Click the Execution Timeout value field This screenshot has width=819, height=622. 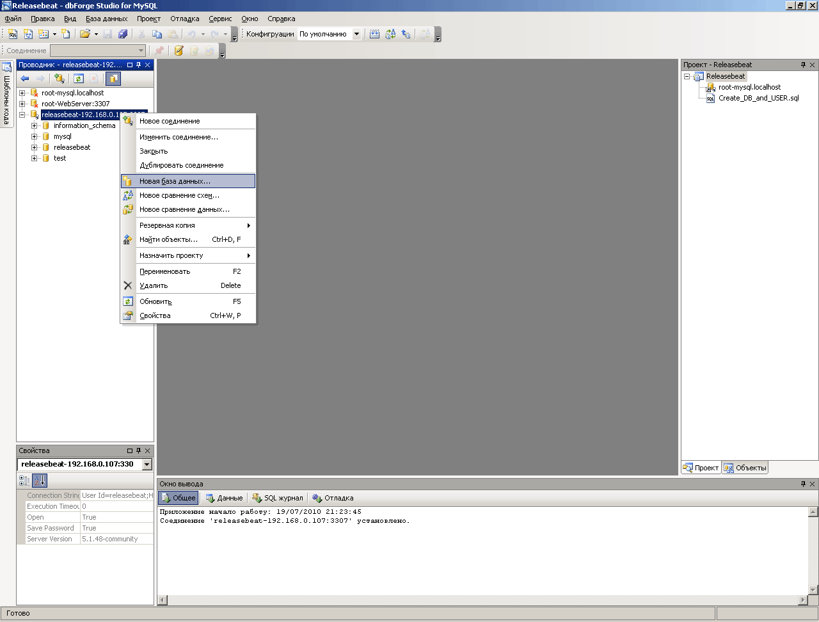[x=117, y=506]
